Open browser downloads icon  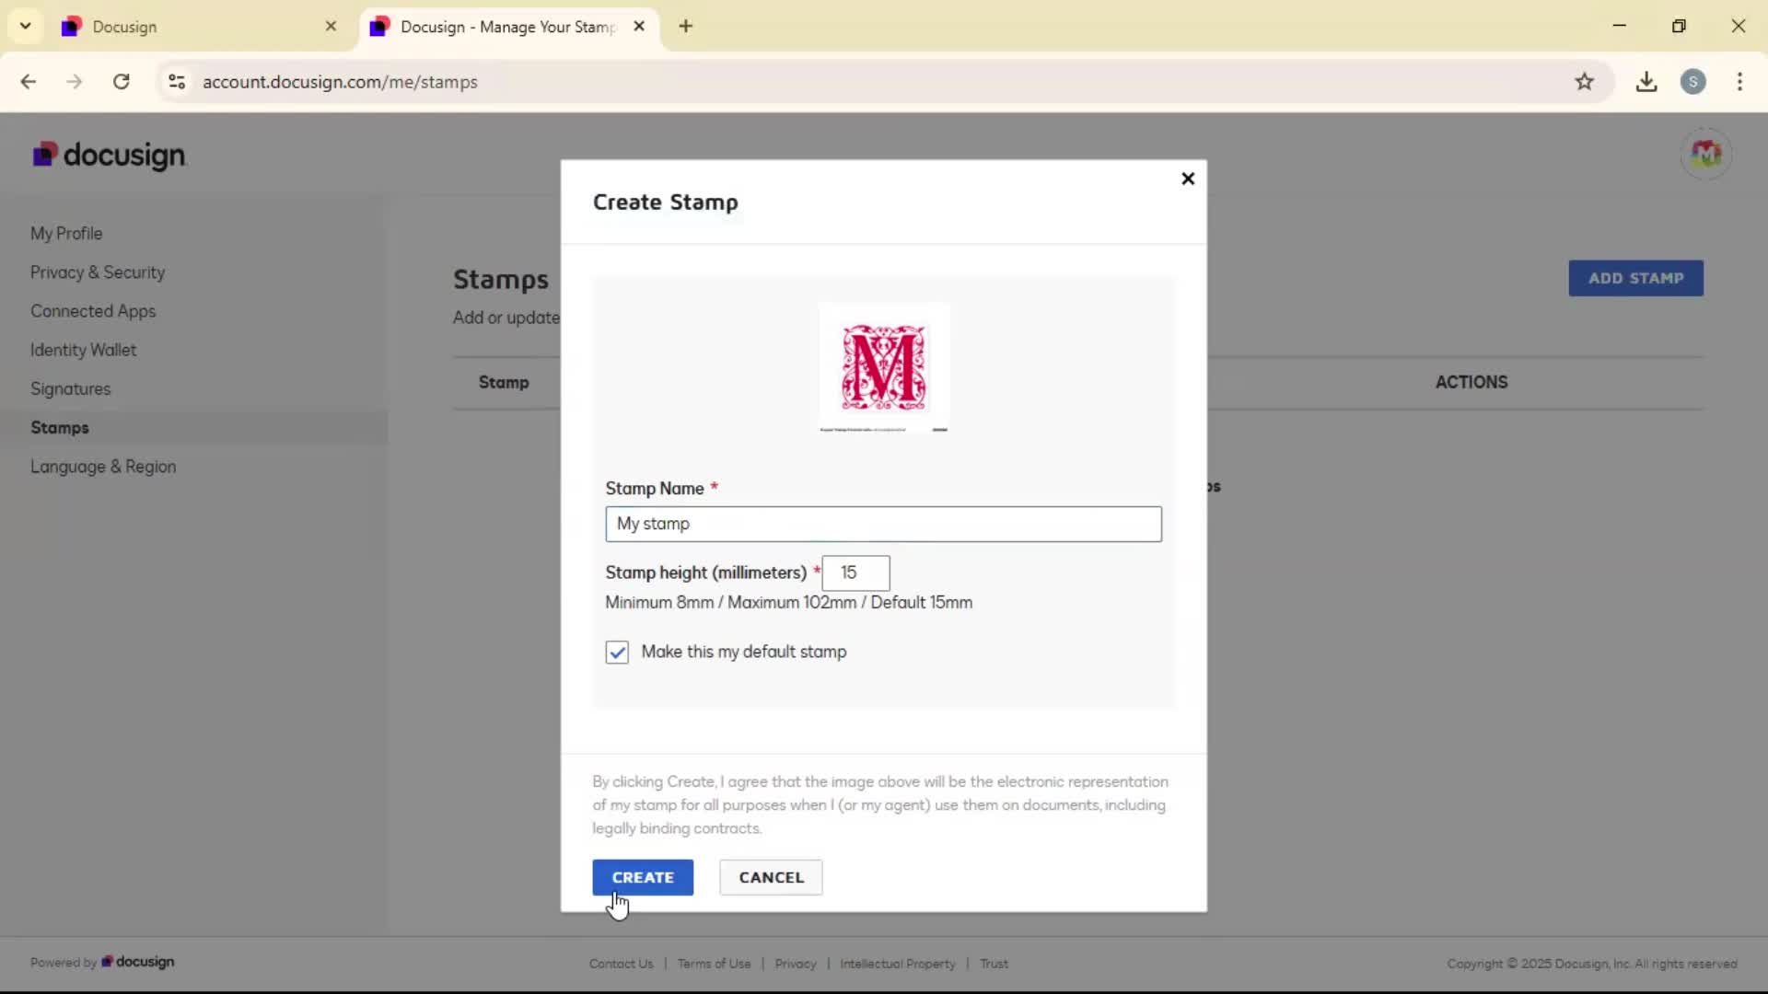point(1646,82)
